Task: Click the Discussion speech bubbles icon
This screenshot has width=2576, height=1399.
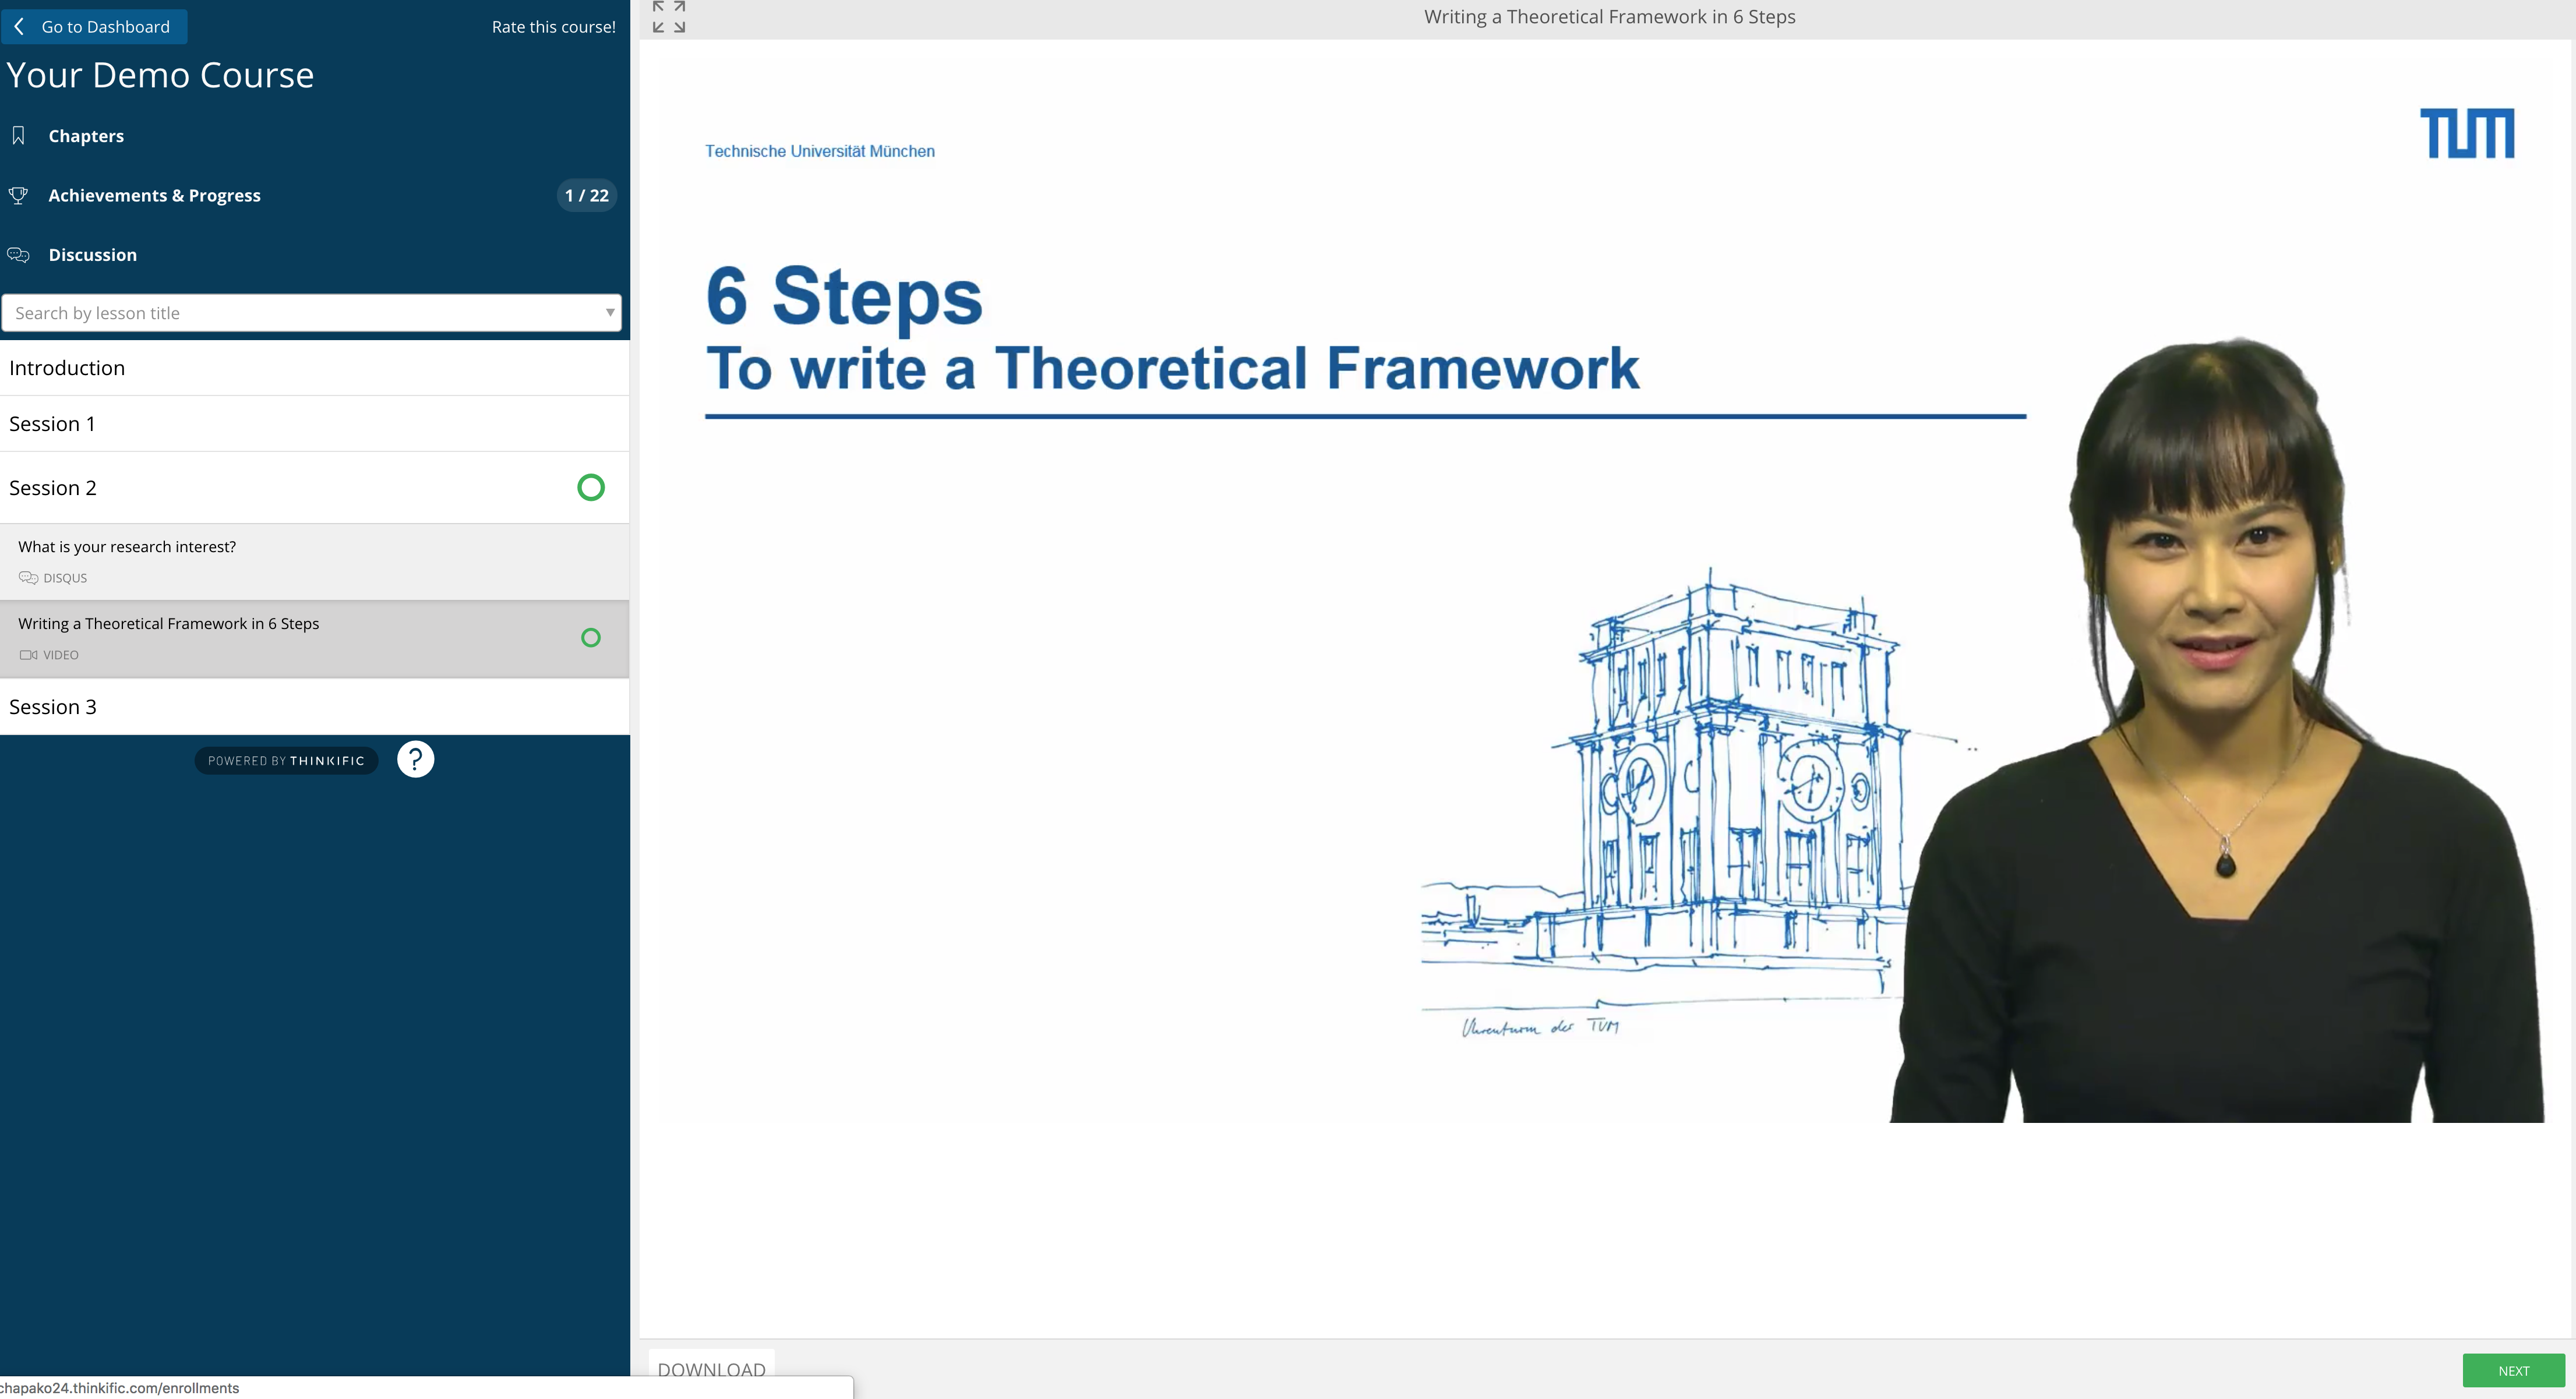Action: 18,255
